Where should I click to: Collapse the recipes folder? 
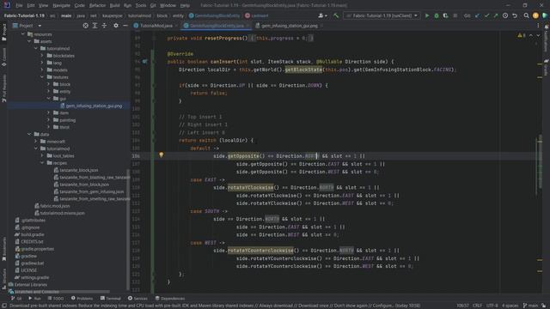point(42,163)
